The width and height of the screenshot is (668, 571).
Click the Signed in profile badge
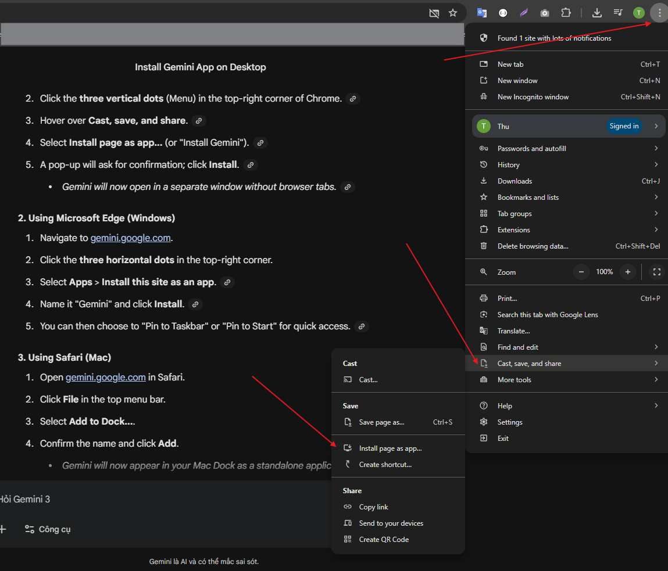(624, 126)
